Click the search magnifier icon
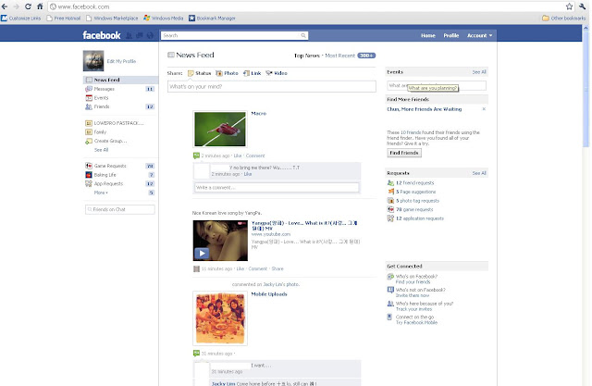 tap(303, 35)
